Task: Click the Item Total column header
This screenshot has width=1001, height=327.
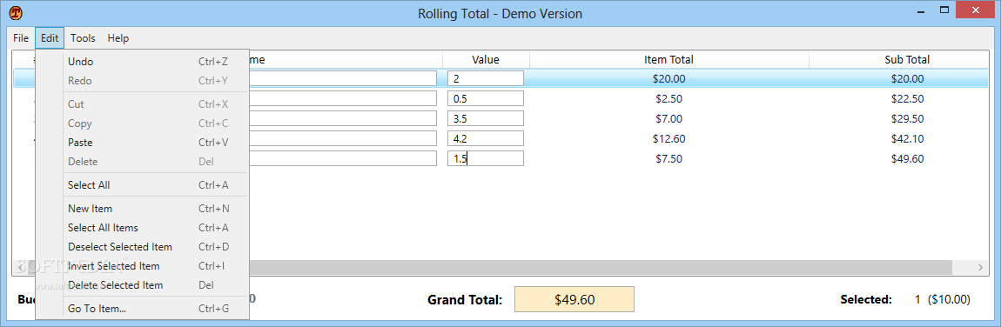Action: point(669,59)
